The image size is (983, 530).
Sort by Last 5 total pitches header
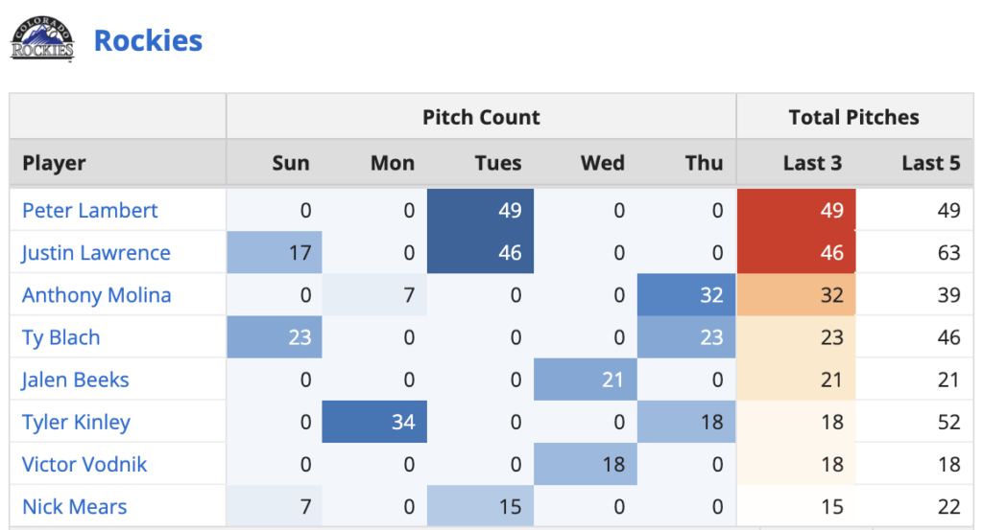(930, 163)
